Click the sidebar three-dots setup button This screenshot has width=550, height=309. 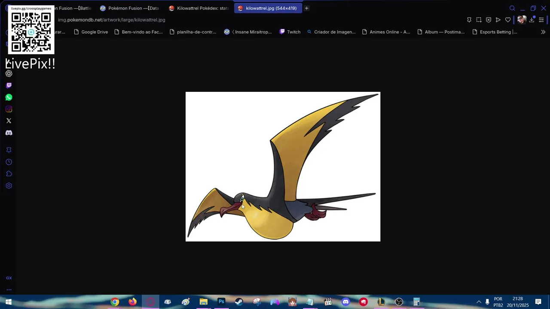[x=9, y=290]
